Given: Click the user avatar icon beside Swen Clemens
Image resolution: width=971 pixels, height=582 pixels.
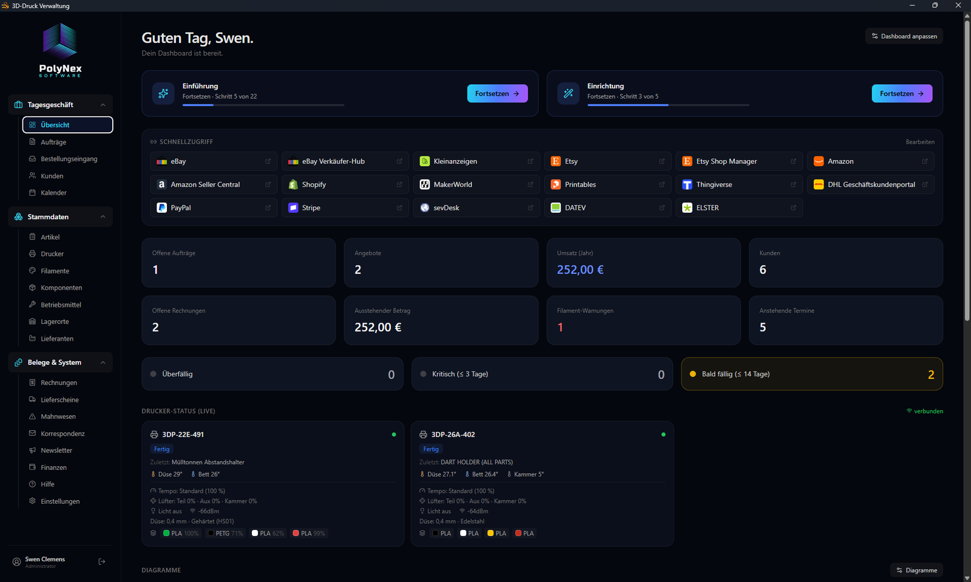Looking at the screenshot, I should (16, 562).
